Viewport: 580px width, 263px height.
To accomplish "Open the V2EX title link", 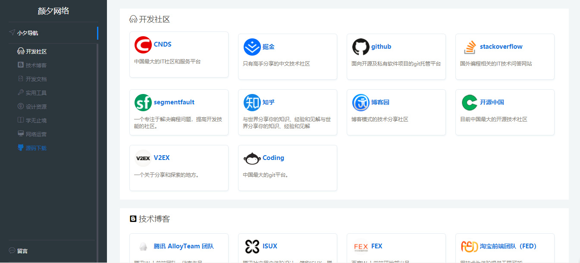I will coord(162,158).
